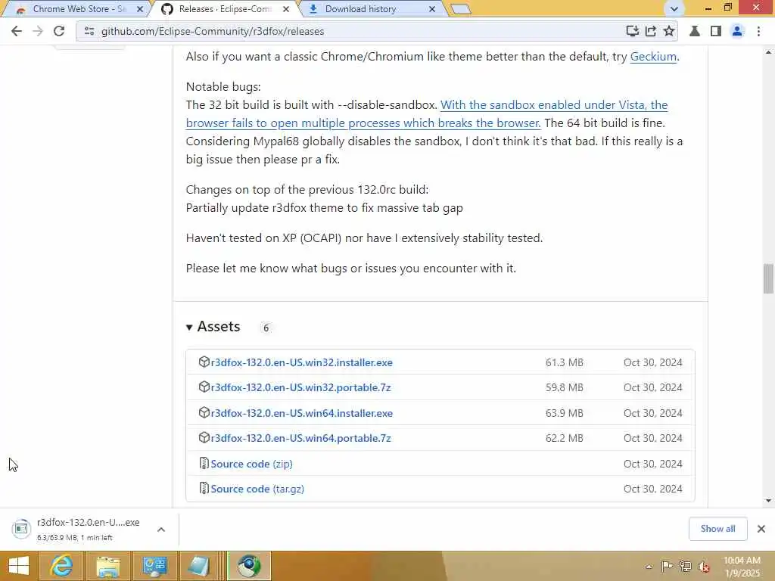The width and height of the screenshot is (775, 581).
Task: Close the downloads shelf
Action: 761,529
